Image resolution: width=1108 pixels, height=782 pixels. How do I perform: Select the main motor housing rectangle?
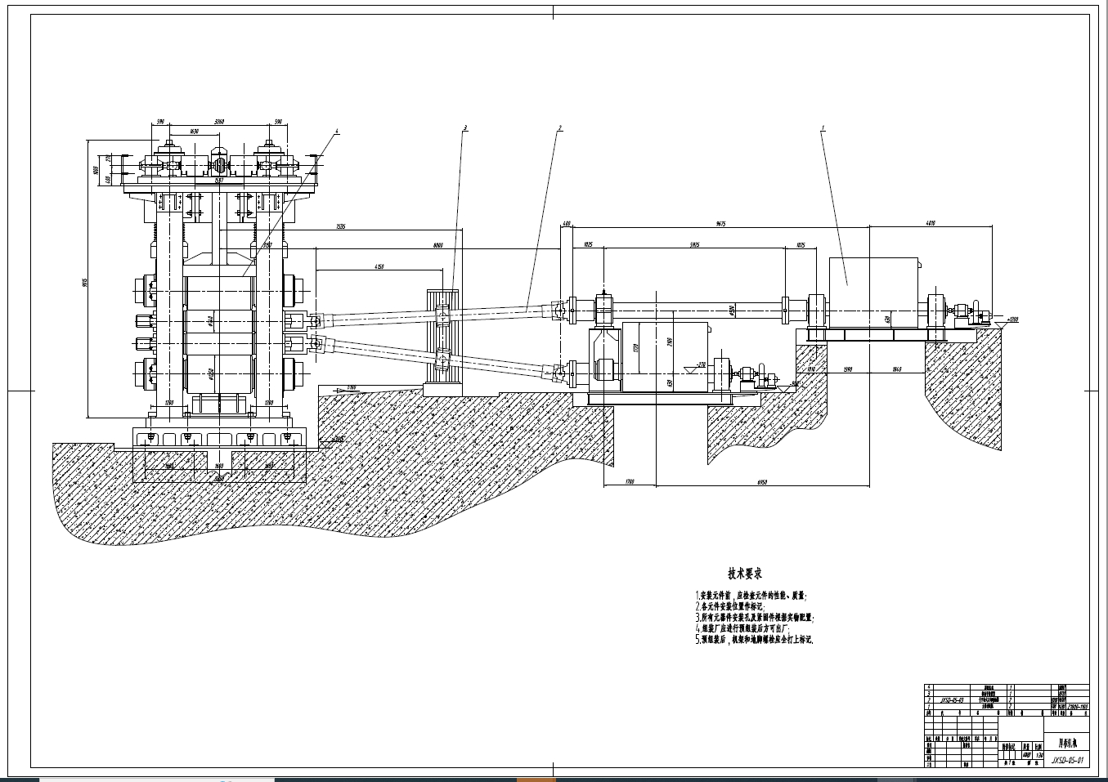pyautogui.click(x=874, y=283)
